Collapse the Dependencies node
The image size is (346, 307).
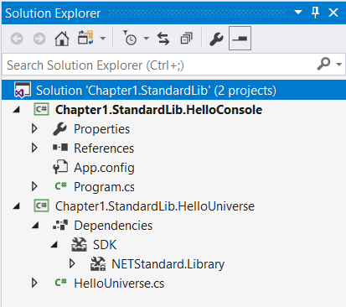click(35, 226)
